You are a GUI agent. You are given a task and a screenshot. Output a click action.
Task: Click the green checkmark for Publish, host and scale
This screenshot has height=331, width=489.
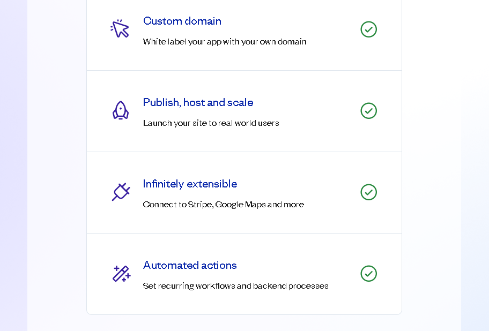point(368,110)
